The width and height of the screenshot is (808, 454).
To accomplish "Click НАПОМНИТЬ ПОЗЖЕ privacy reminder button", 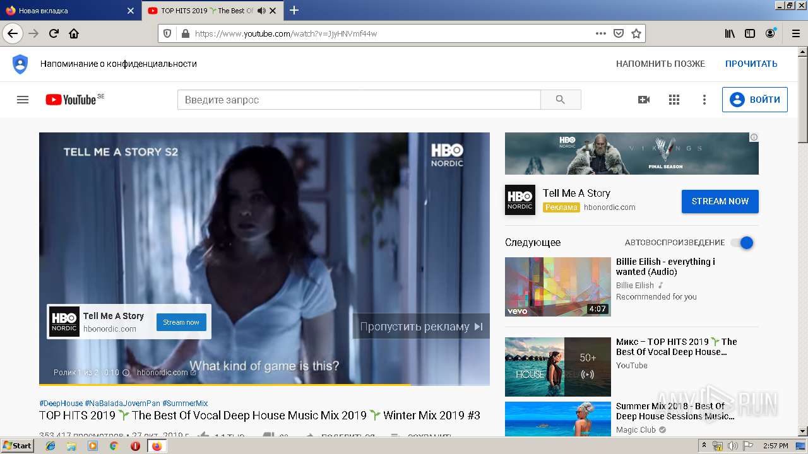I will click(x=660, y=64).
